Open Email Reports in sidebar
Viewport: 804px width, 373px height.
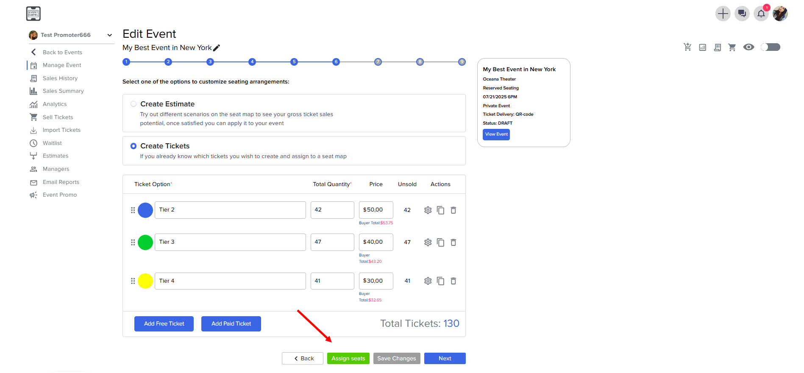point(61,182)
